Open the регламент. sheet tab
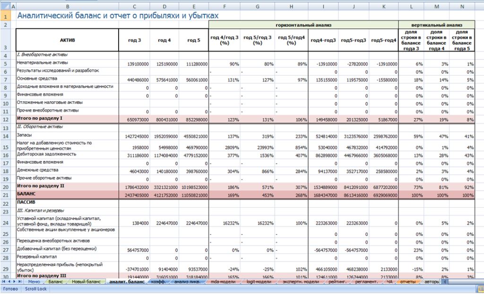This screenshot has height=294, width=484. [366, 281]
